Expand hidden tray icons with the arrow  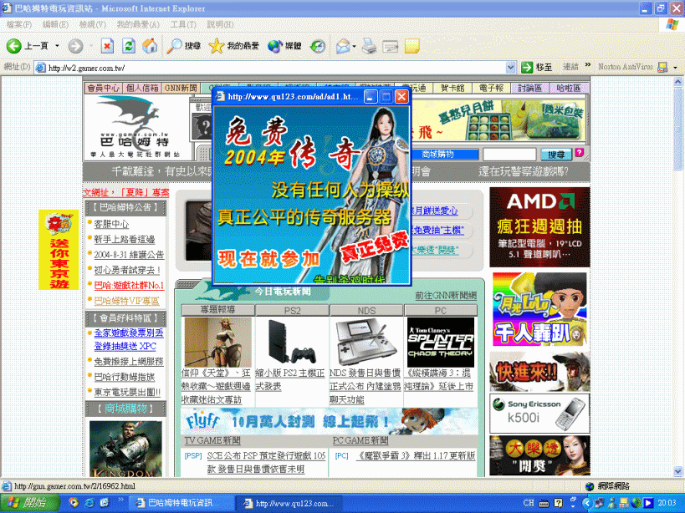(x=586, y=504)
